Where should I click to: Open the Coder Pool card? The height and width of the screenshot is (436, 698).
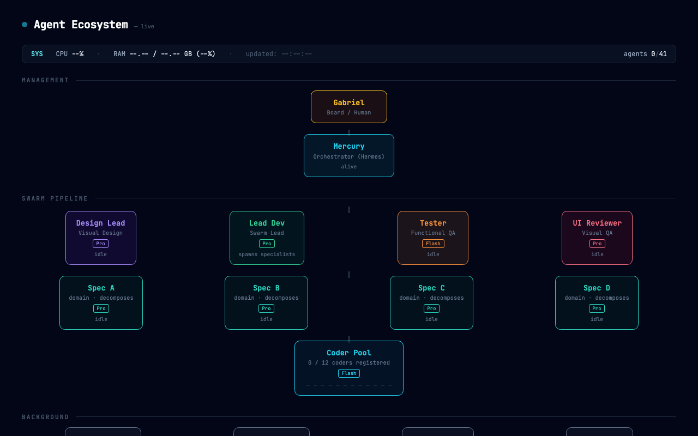tap(349, 368)
